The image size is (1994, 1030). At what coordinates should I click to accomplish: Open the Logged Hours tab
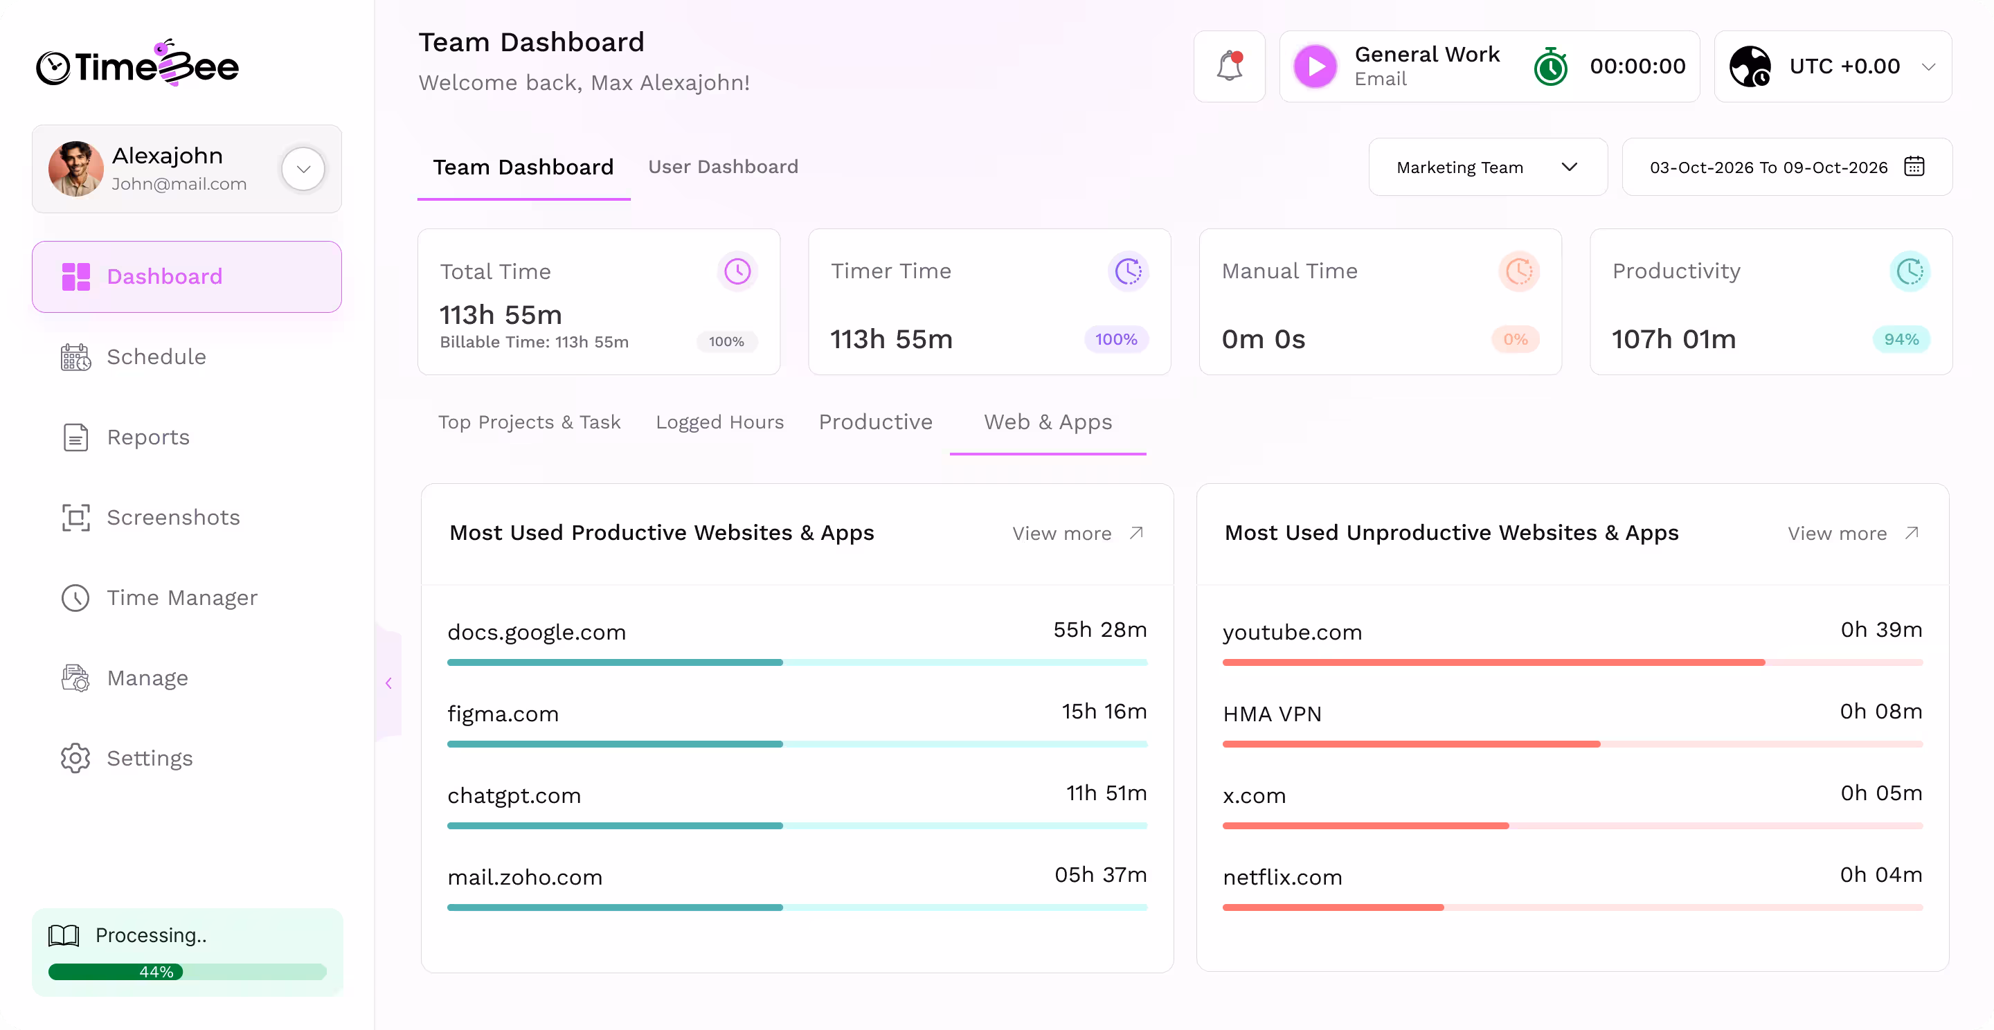click(720, 422)
